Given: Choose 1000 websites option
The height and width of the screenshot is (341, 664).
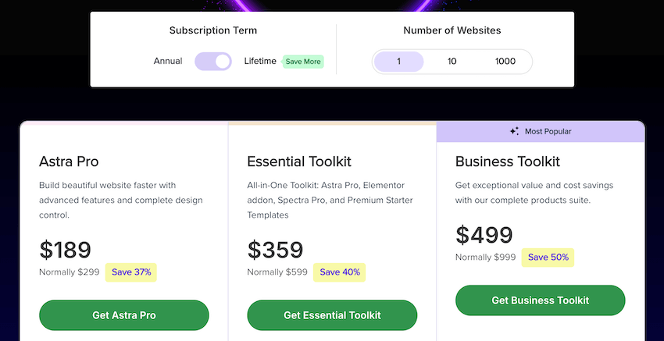Looking at the screenshot, I should point(505,62).
